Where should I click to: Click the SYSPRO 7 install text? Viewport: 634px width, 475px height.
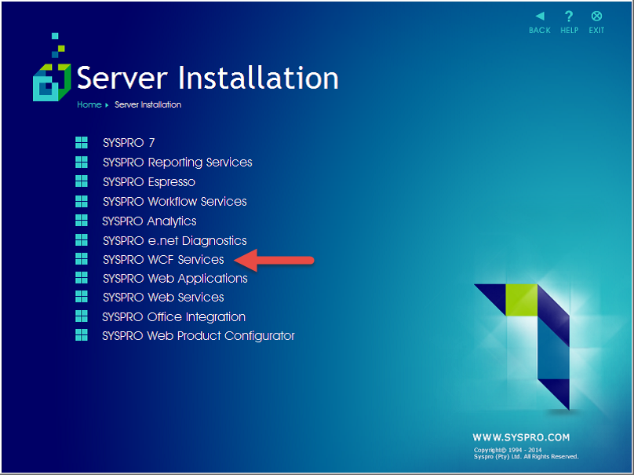129,143
